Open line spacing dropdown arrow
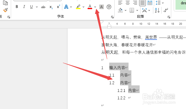Image resolution: width=186 pixels, height=109 pixels. (x=163, y=3)
